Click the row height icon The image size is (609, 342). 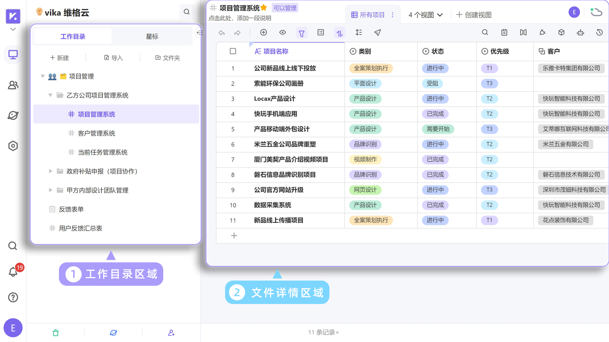point(359,33)
